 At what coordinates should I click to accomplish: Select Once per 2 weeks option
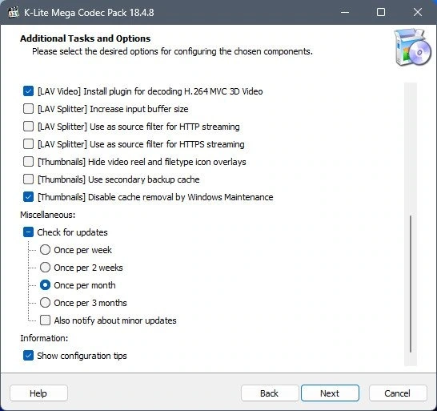(x=45, y=268)
